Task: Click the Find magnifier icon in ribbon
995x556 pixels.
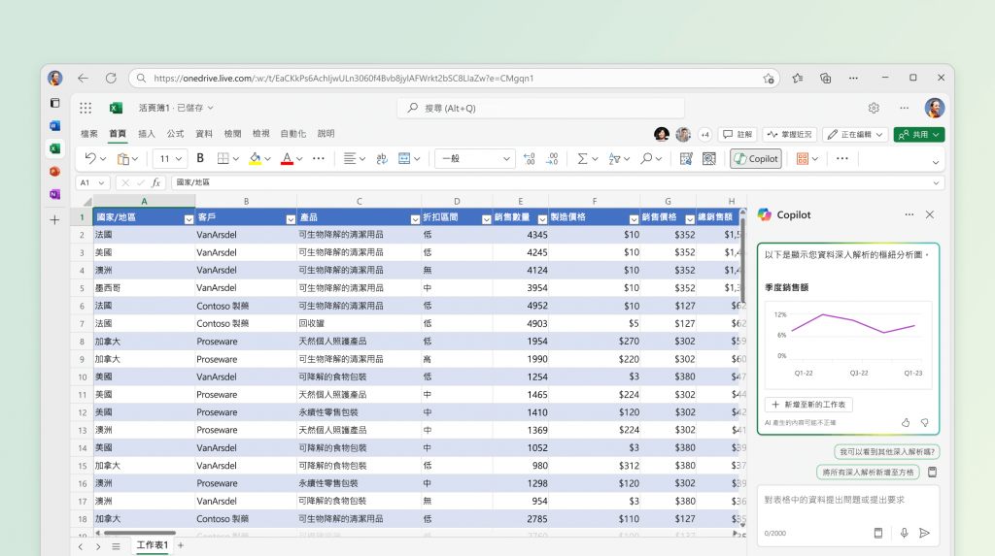Action: [646, 158]
